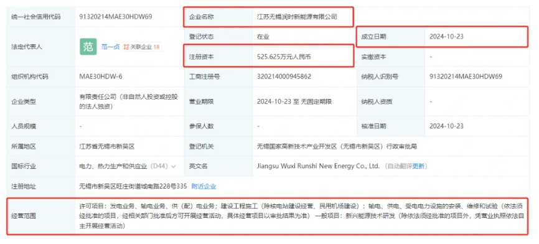Click the 人员规模 label cell
Image resolution: width=539 pixels, height=244 pixels.
pyautogui.click(x=41, y=126)
